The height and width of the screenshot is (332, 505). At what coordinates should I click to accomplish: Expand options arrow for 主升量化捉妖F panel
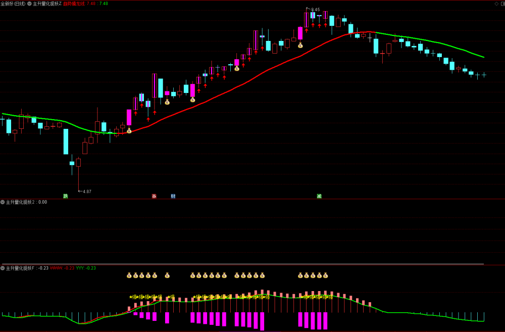(x=3, y=268)
